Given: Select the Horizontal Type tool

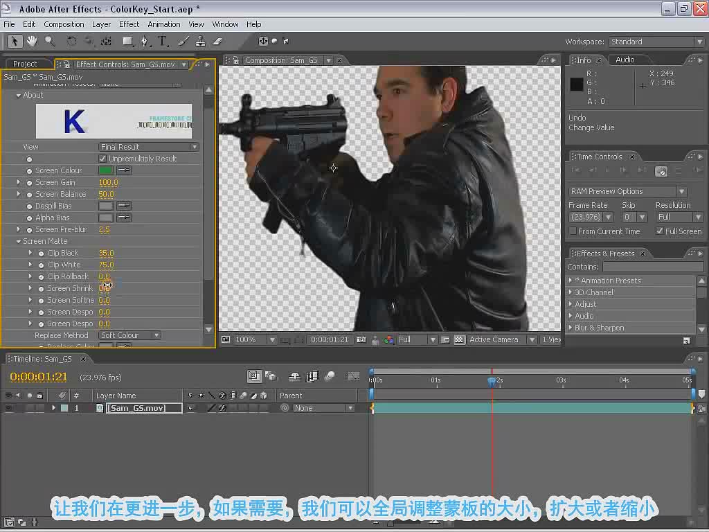Looking at the screenshot, I should [162, 41].
